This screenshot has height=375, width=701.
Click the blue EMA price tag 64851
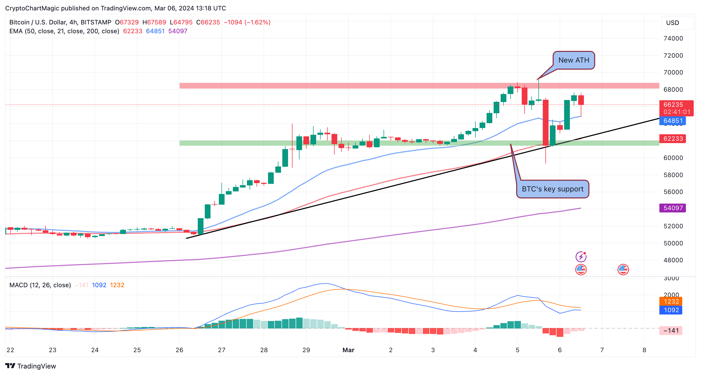point(673,121)
